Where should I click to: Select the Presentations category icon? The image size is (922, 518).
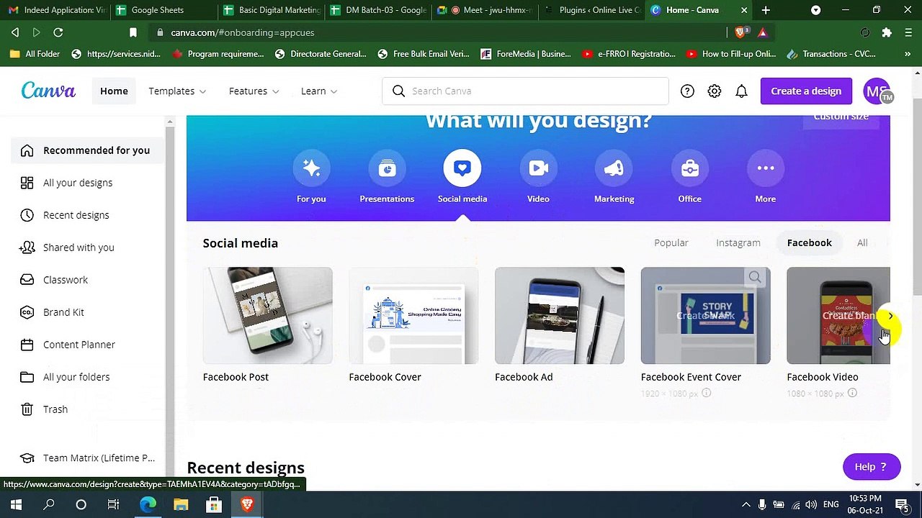[387, 168]
